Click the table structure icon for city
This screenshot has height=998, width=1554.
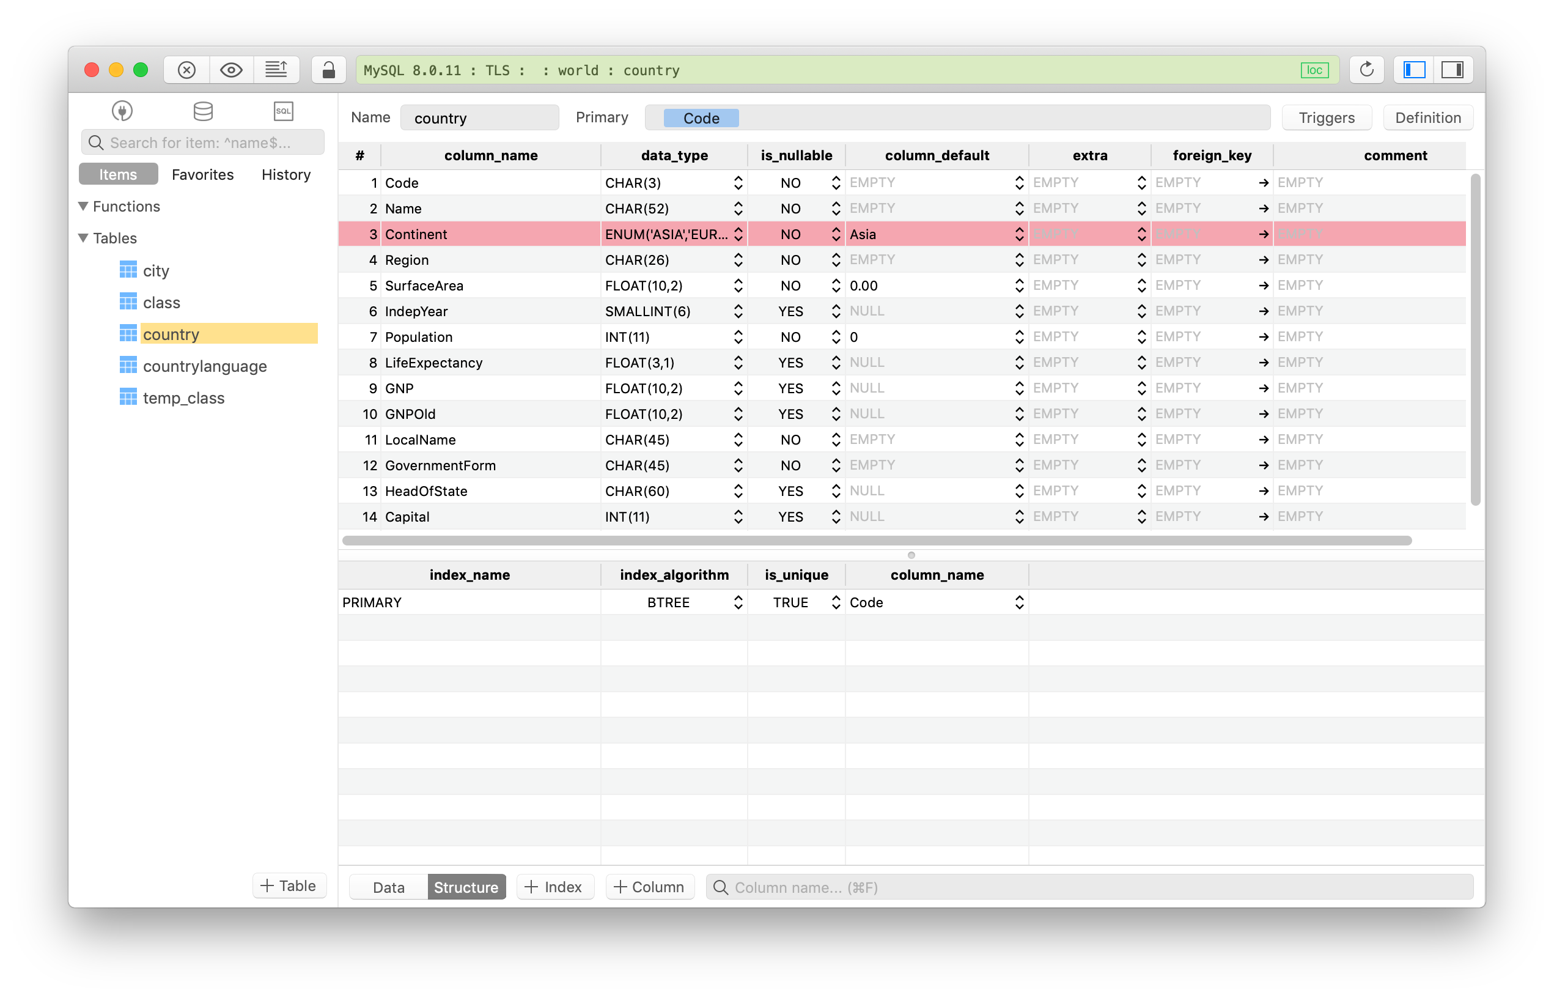tap(128, 270)
